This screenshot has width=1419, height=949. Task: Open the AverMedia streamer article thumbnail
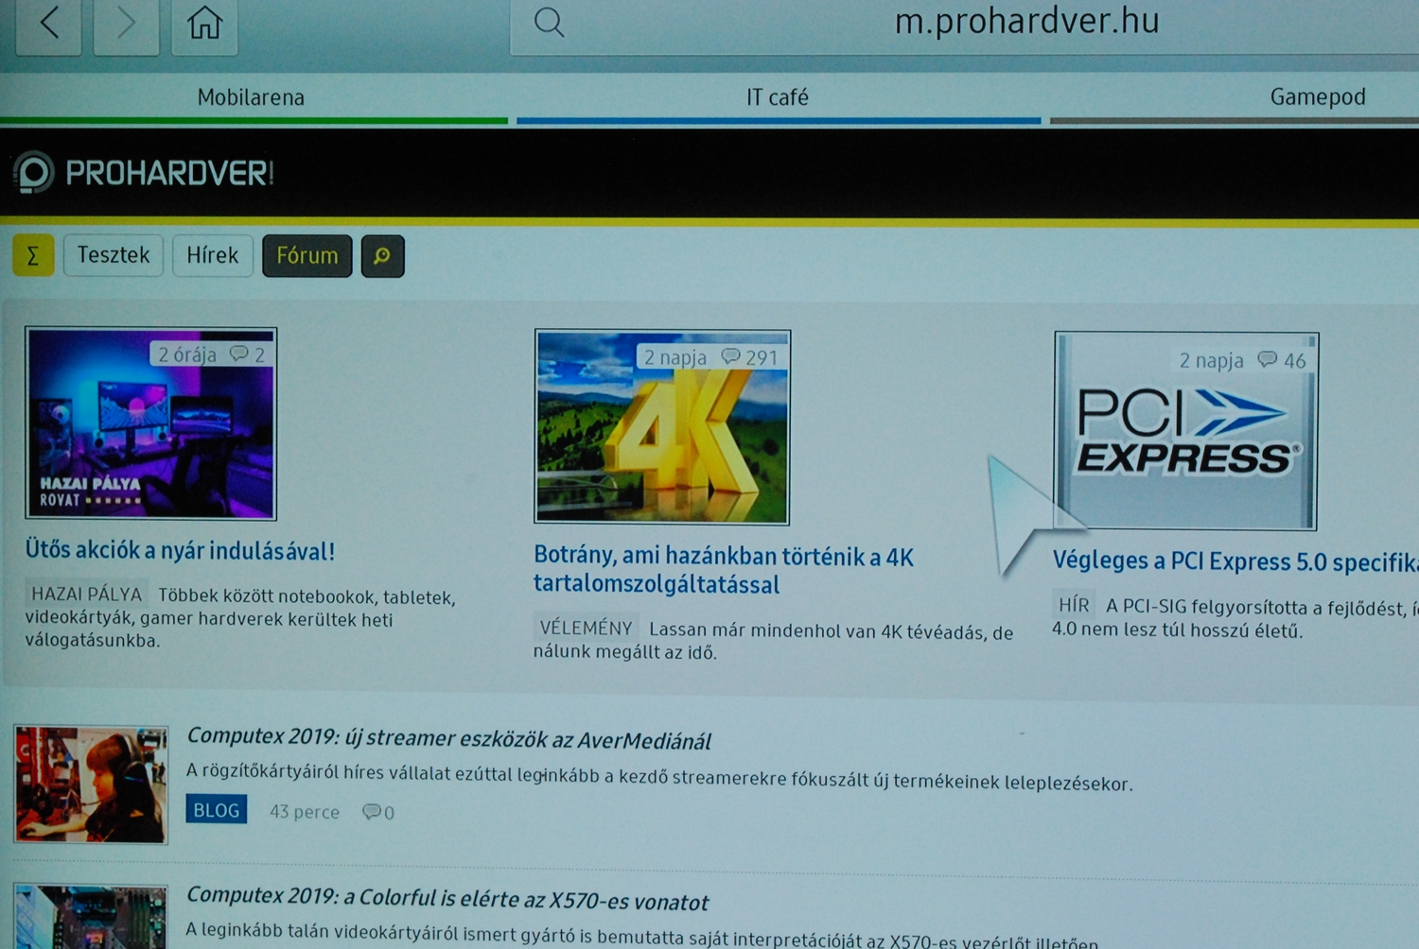tap(91, 785)
